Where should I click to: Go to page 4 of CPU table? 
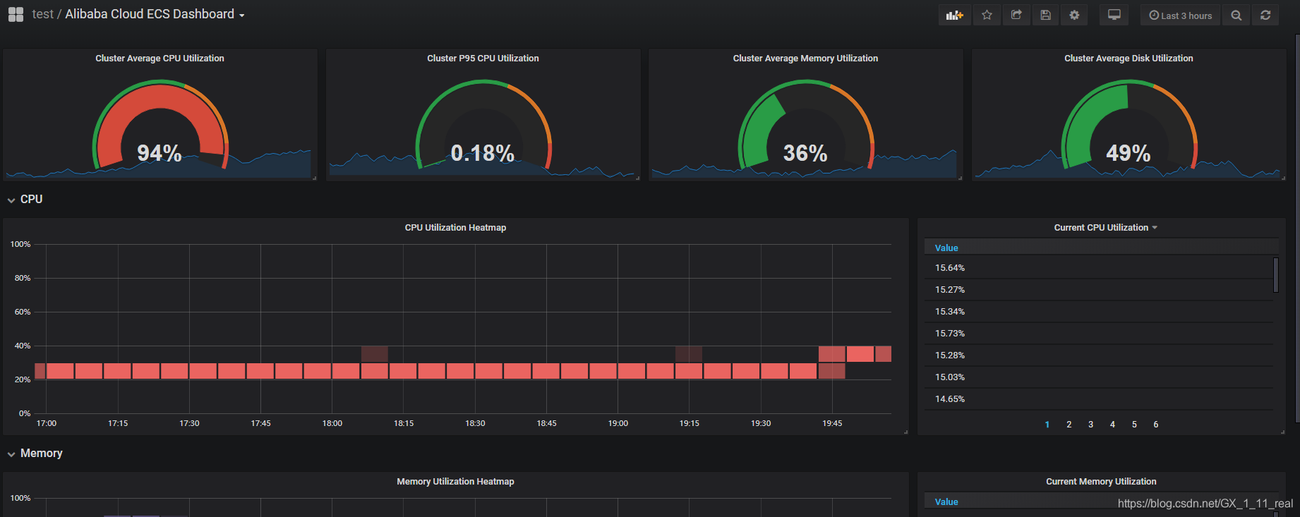click(x=1112, y=424)
